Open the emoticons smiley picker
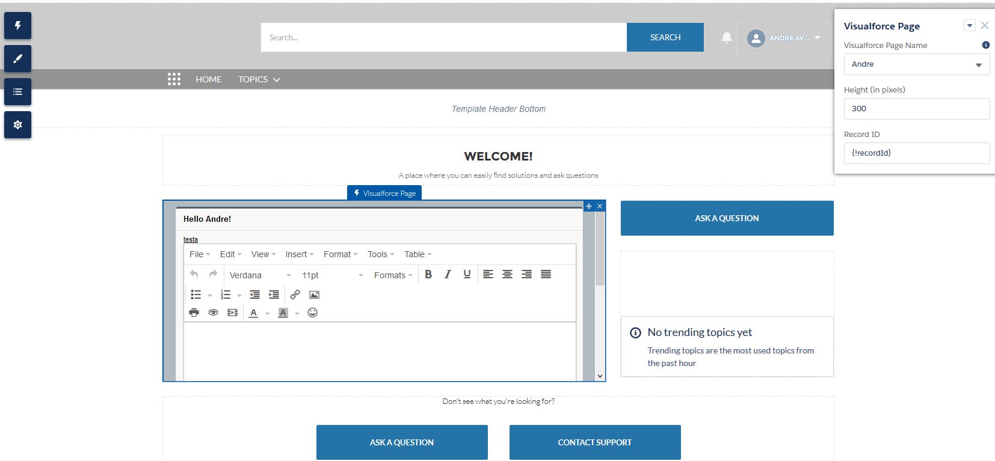Screen dimensions: 995x461 click(312, 313)
